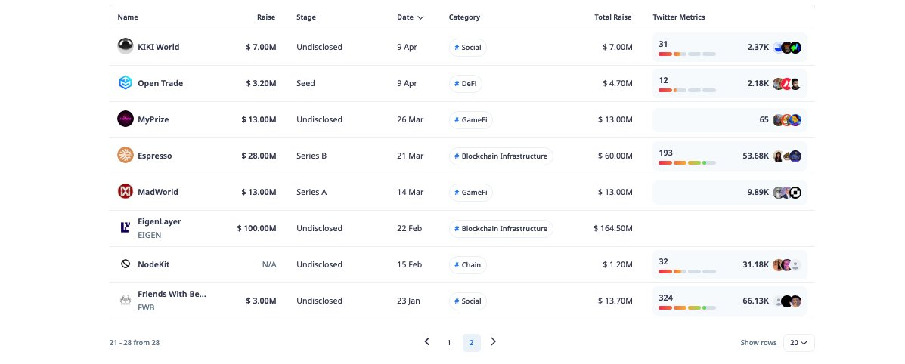Image resolution: width=905 pixels, height=364 pixels.
Task: Open the Friends With Be... project link
Action: click(172, 295)
